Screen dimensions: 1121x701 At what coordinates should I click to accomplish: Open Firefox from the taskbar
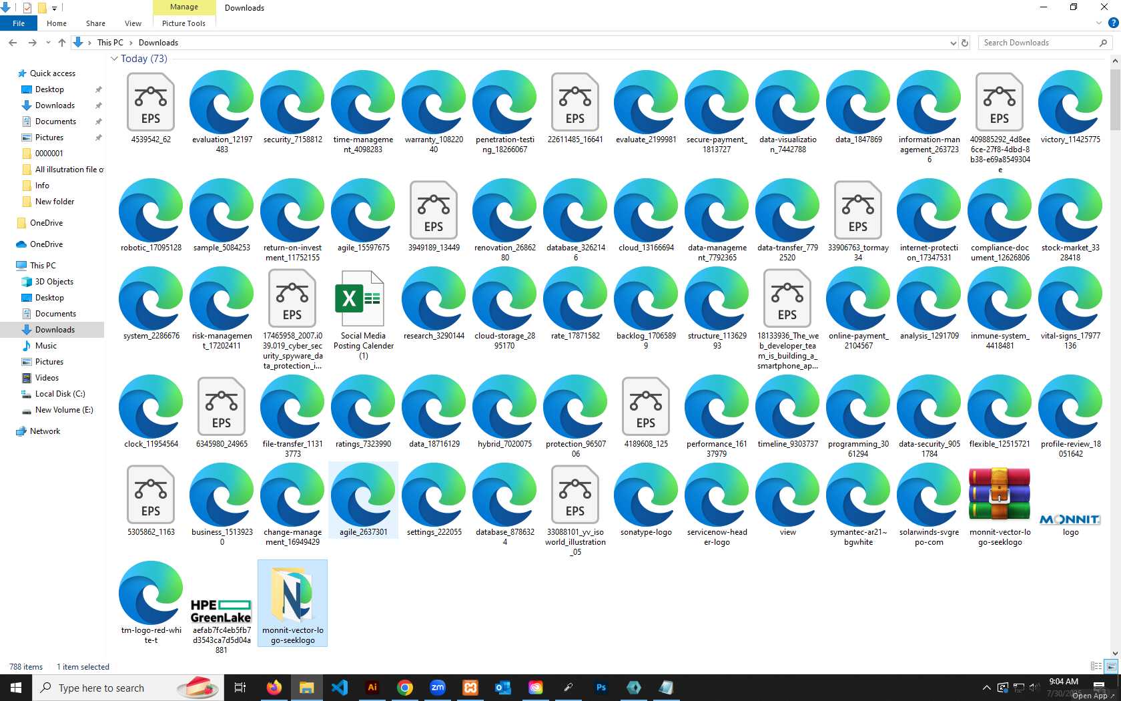coord(274,688)
